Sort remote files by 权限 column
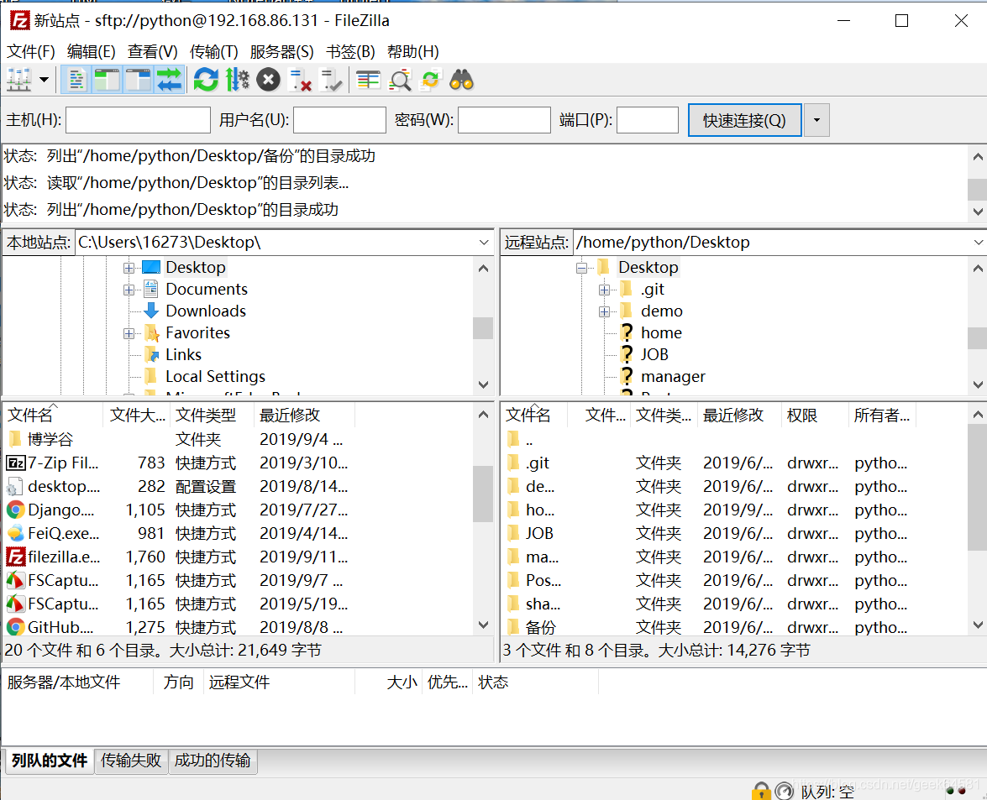 [815, 415]
